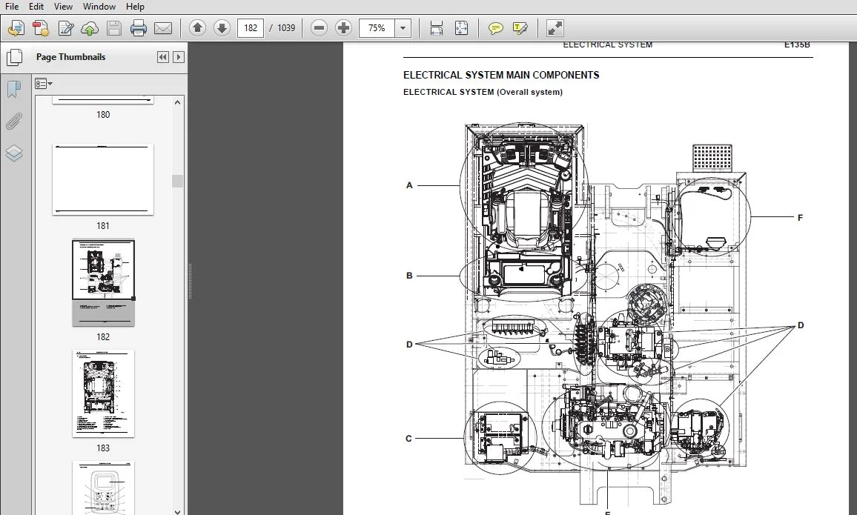Click the subheading ELECTRICAL SYSTEM (Overall system)

pyautogui.click(x=483, y=92)
